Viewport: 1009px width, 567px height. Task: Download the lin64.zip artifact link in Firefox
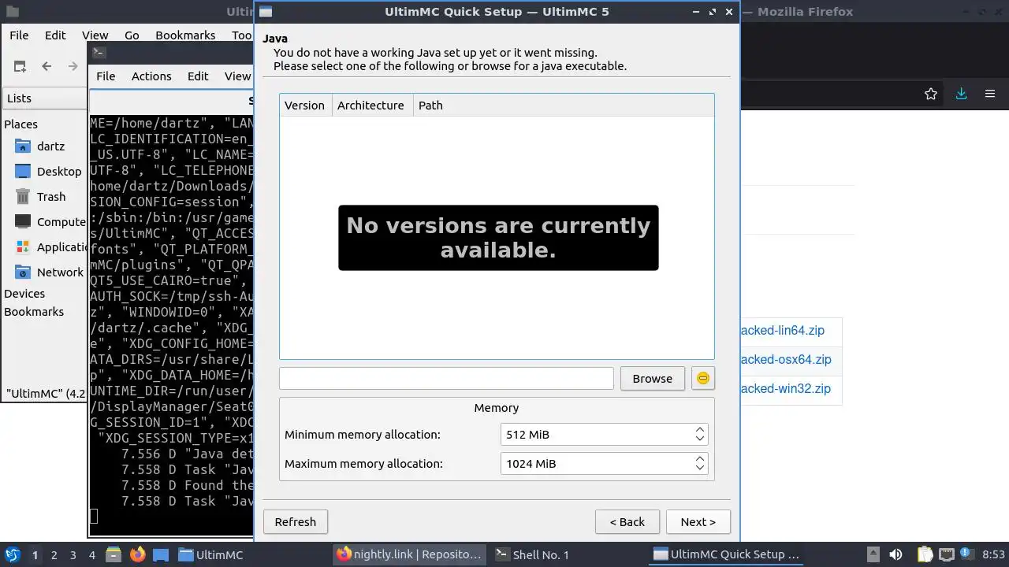782,331
